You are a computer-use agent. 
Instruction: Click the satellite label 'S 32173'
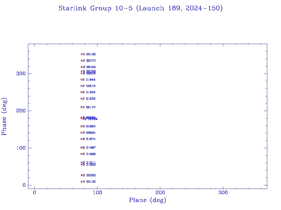coord(89,107)
